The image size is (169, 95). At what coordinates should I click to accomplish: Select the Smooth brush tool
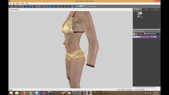pos(35,6)
